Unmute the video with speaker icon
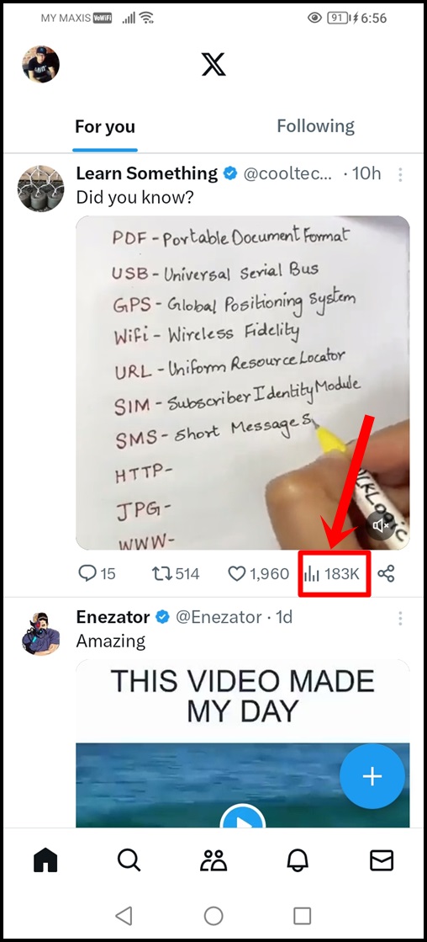The image size is (427, 942). [382, 526]
